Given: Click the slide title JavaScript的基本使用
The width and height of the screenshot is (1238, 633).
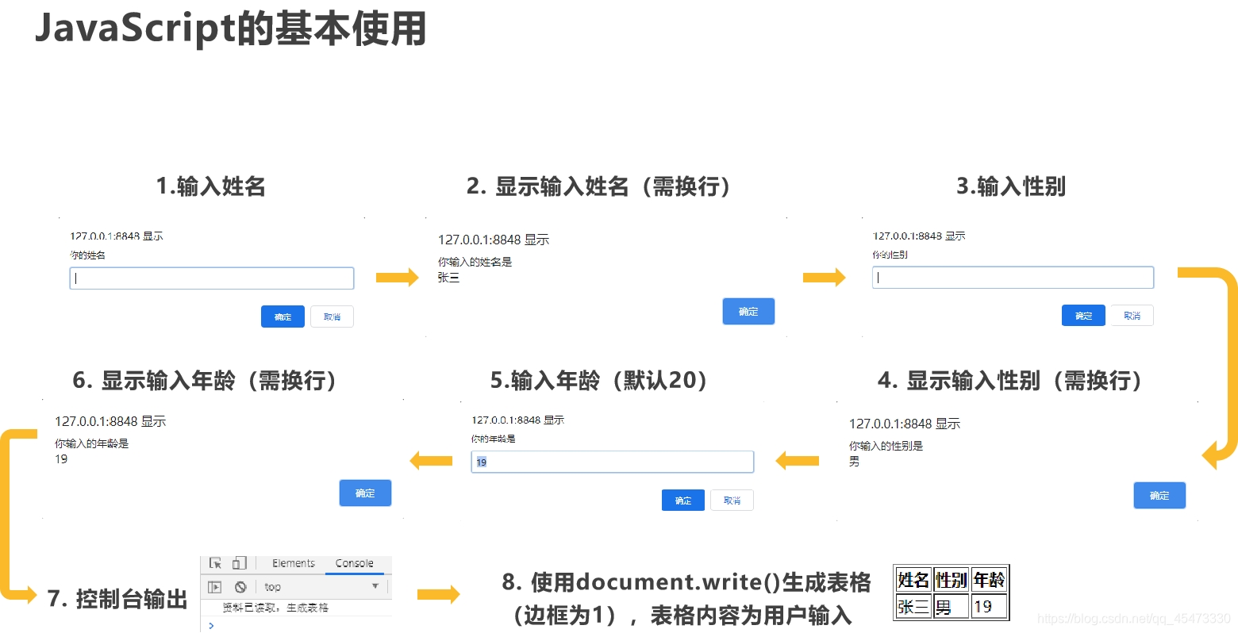Looking at the screenshot, I should point(231,29).
